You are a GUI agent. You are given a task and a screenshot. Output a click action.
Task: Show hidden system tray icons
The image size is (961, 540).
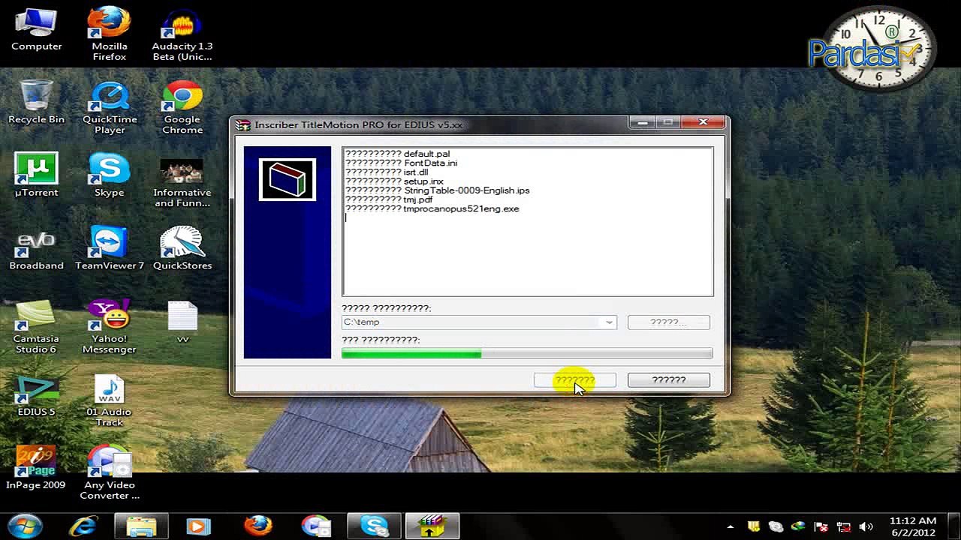tap(731, 526)
